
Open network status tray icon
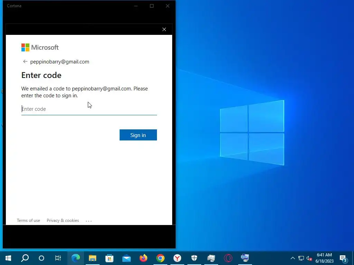301,258
